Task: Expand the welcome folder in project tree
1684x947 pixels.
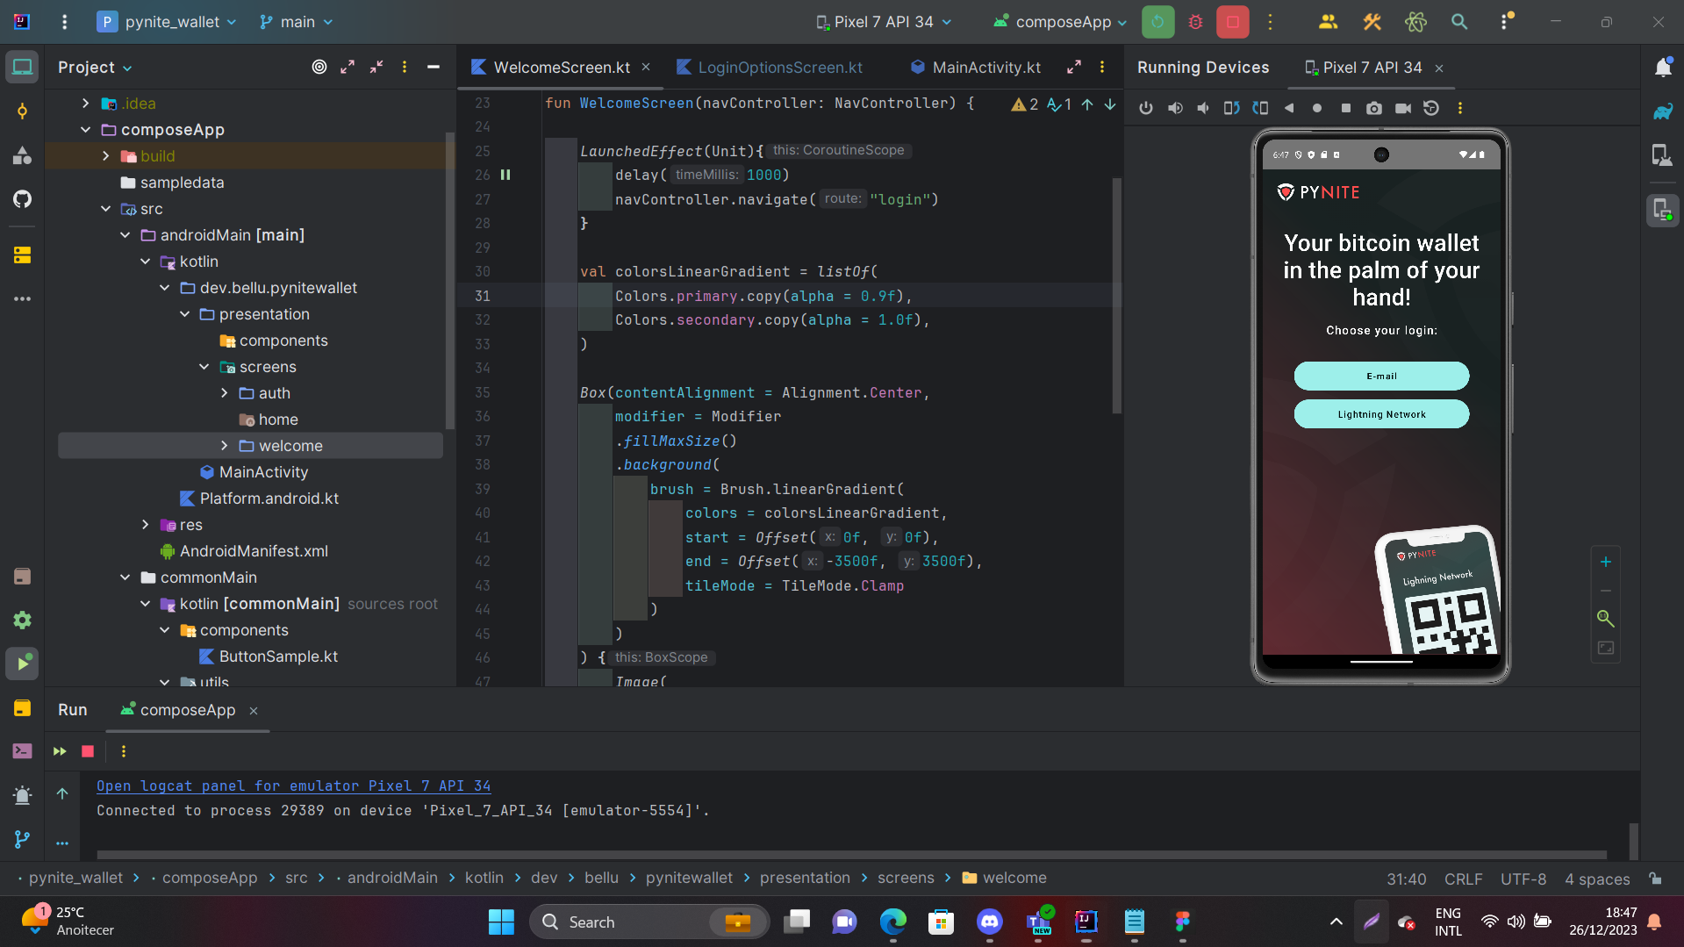Action: pos(225,446)
